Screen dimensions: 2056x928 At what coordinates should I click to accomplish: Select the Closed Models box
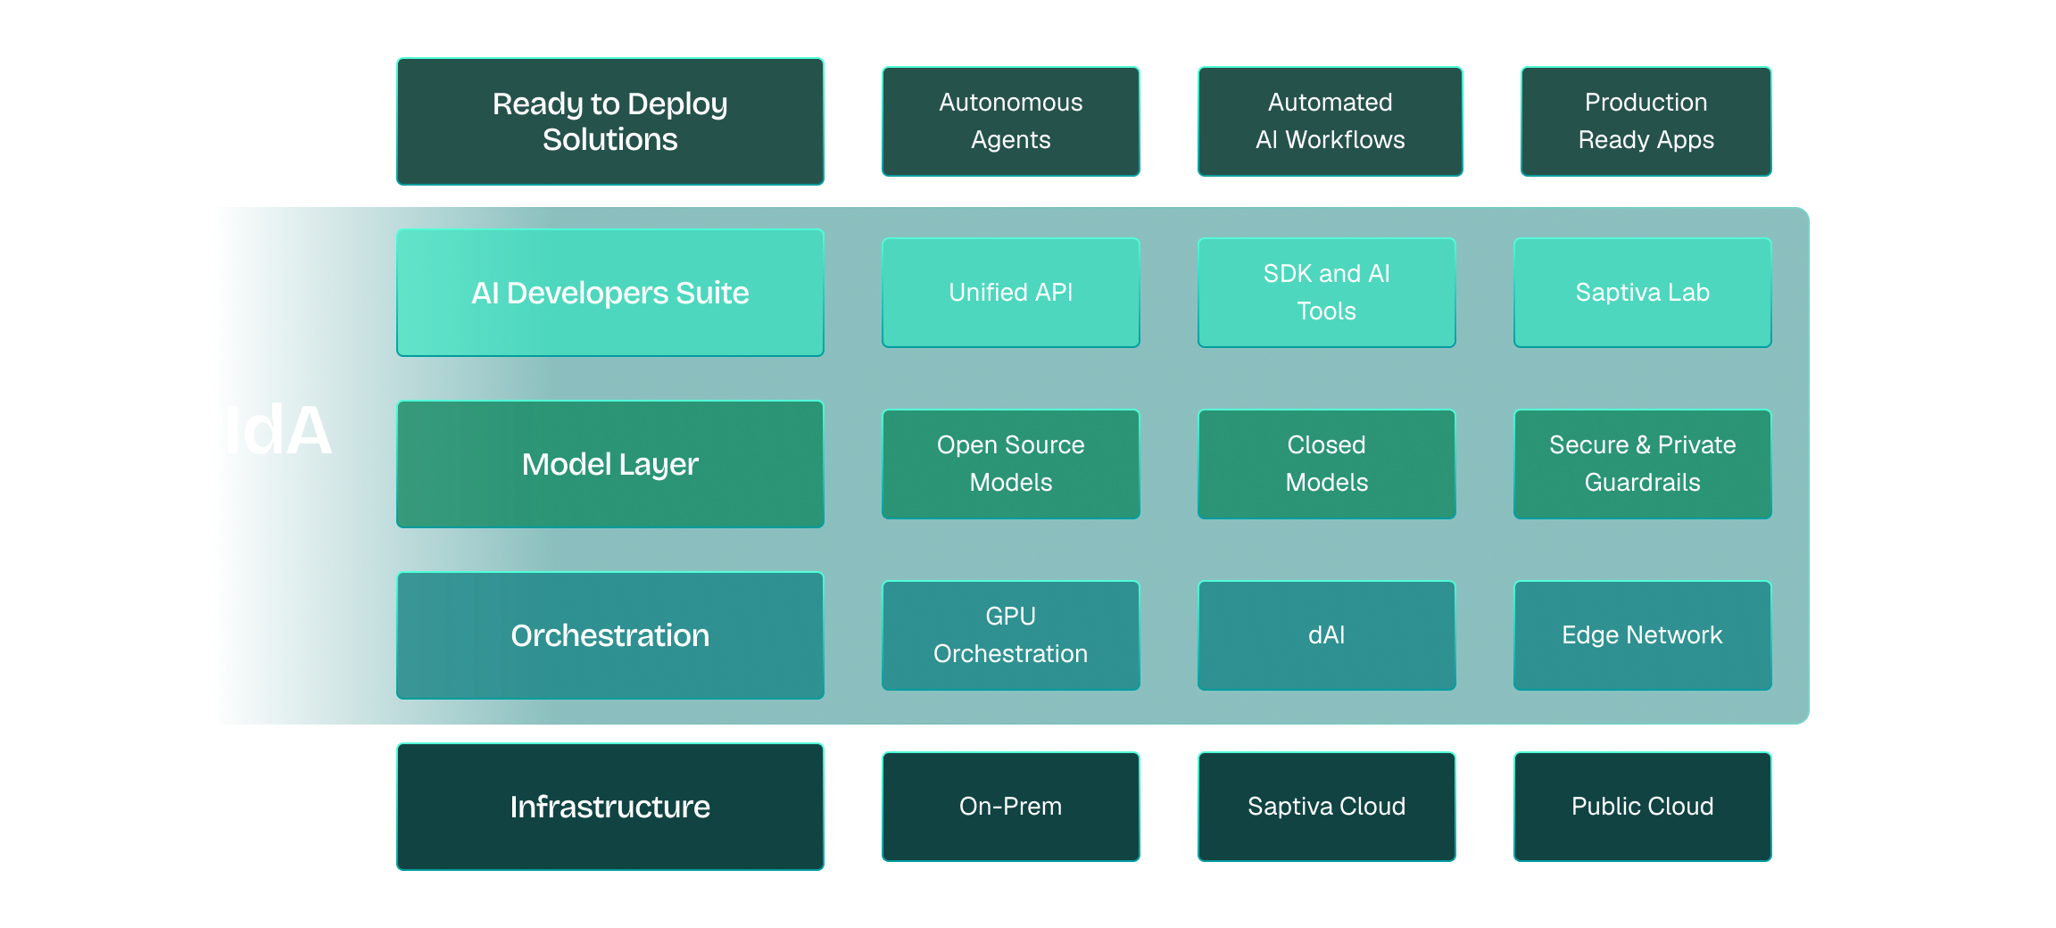coord(1327,464)
